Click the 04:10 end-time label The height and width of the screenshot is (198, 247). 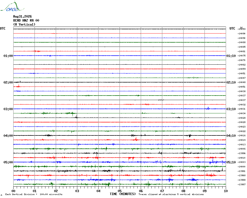pos(231,136)
